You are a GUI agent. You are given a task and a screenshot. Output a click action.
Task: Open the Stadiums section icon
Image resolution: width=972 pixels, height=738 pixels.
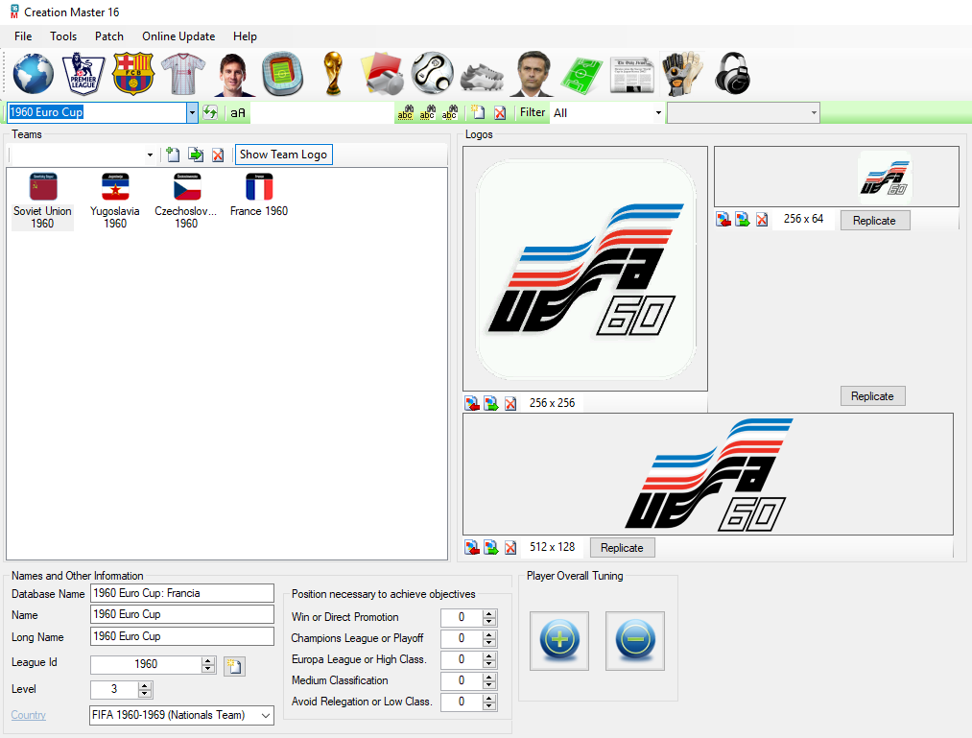tap(283, 74)
